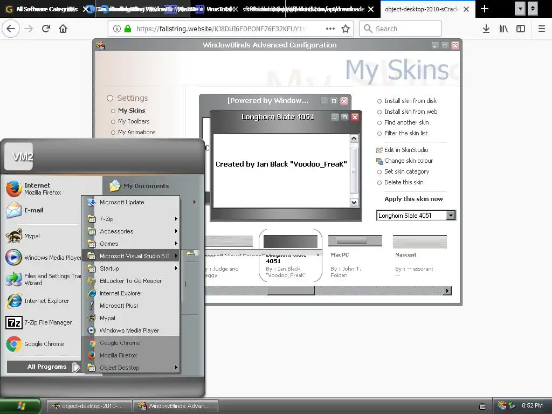Click Files and Settings Transfer Wizard icon

[x=13, y=279]
